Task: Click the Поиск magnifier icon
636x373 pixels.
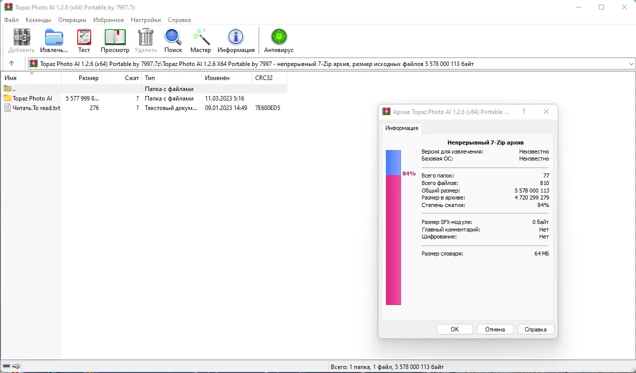Action: 173,37
